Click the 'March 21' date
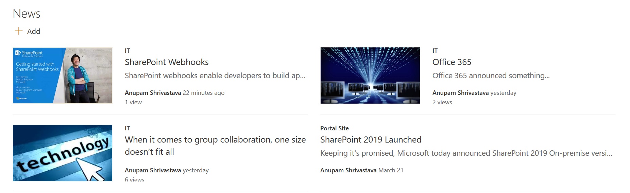Viewport: 630px width, 193px height. 391,170
